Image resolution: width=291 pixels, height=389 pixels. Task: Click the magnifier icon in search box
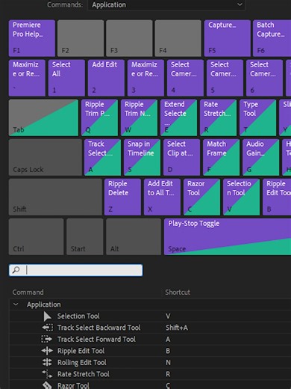[16, 270]
